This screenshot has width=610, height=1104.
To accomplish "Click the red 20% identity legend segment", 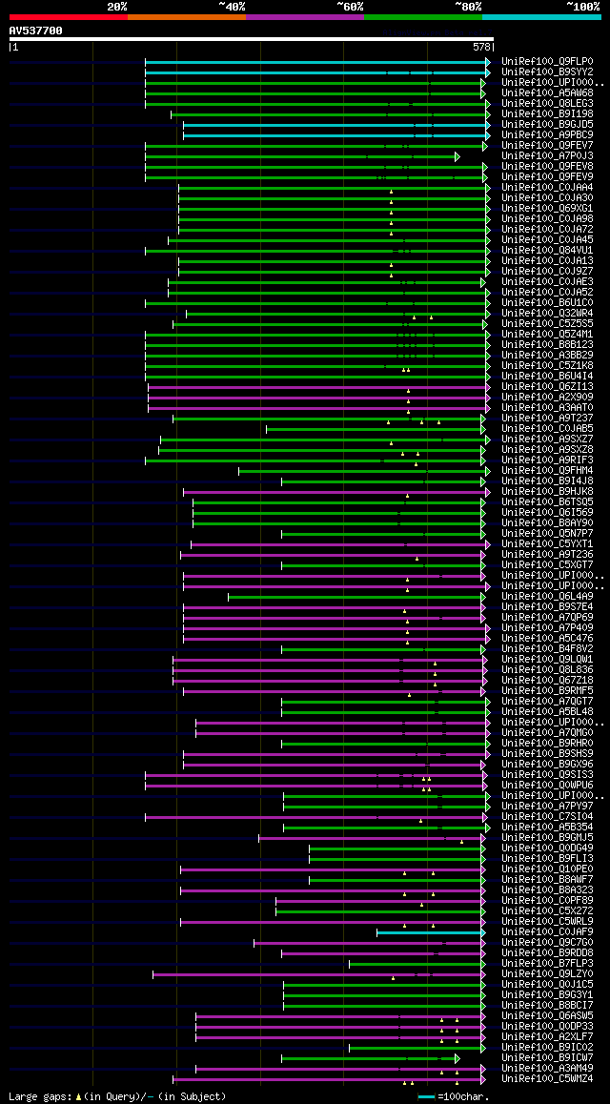I will (69, 16).
